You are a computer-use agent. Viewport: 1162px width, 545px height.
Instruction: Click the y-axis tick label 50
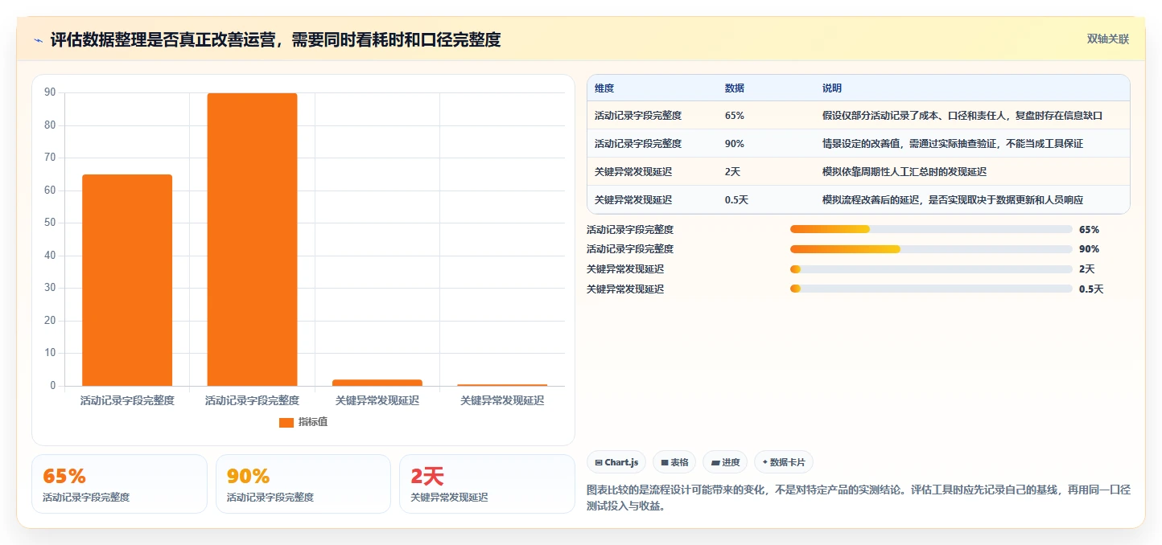pyautogui.click(x=50, y=223)
